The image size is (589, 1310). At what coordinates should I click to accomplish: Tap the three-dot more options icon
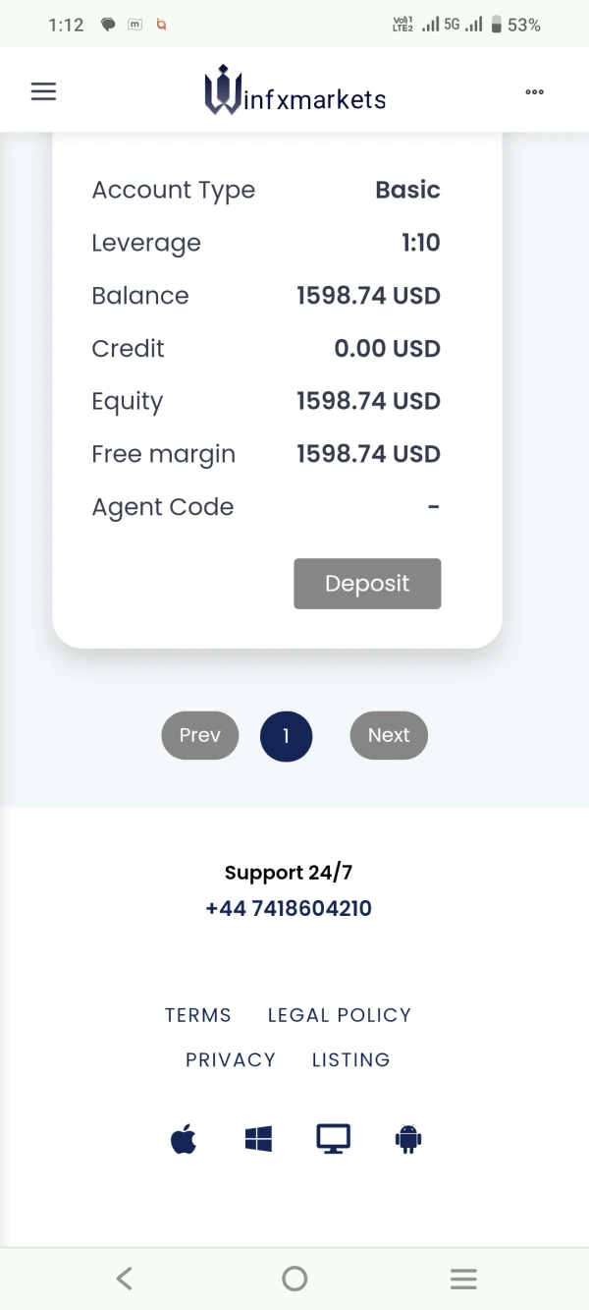[x=534, y=92]
